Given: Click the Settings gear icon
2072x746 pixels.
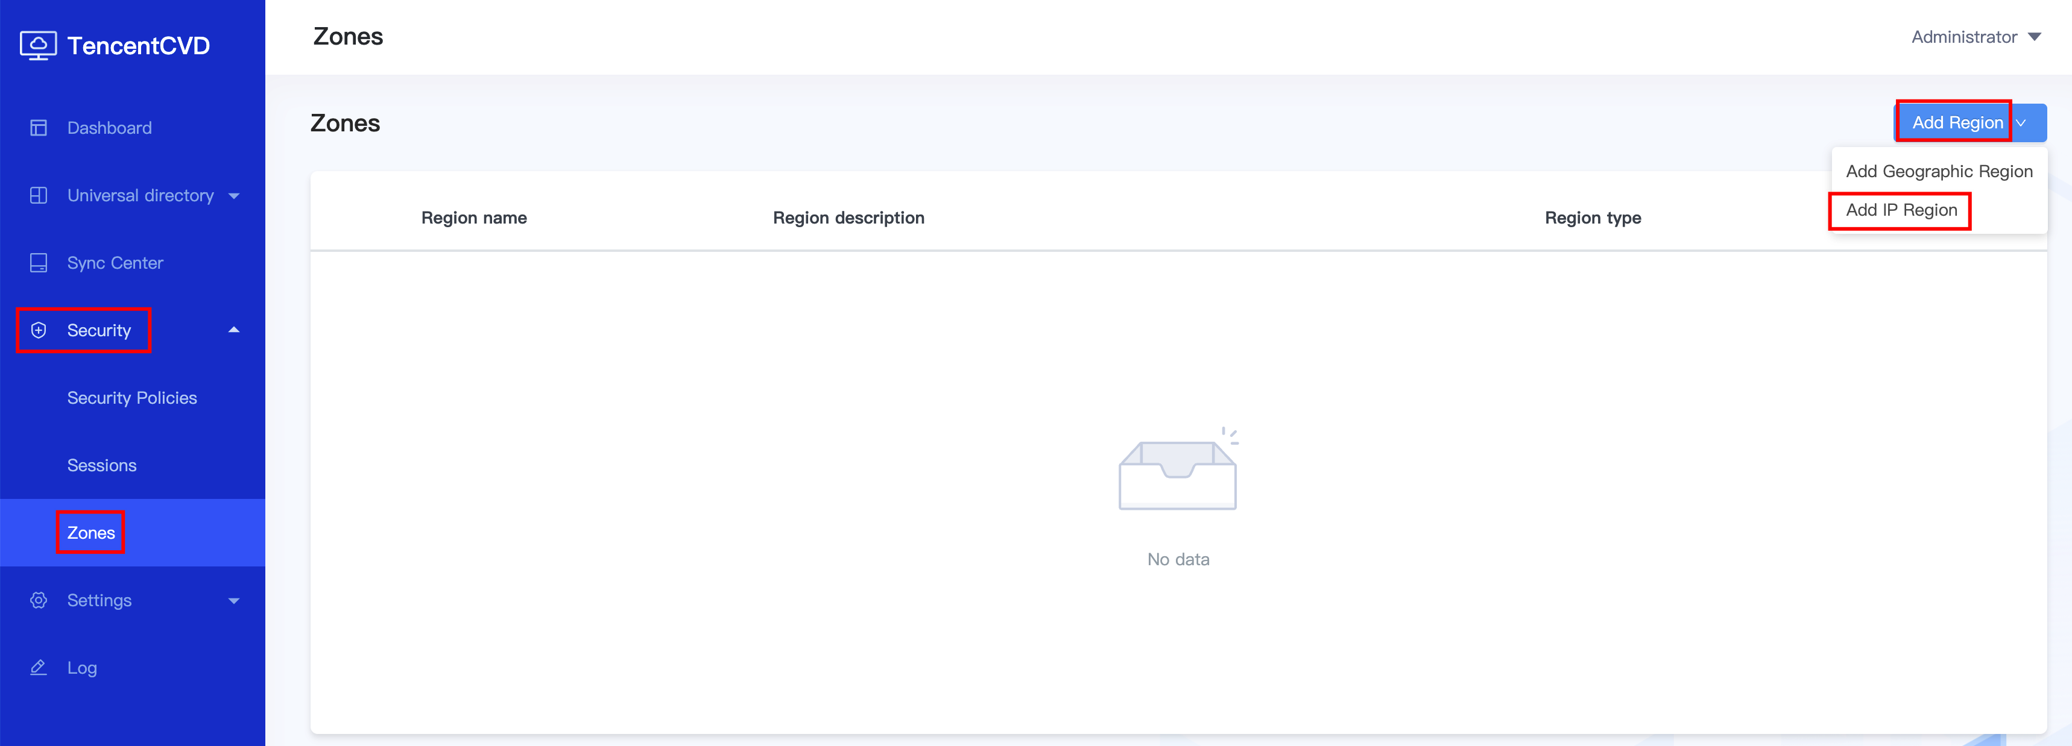Looking at the screenshot, I should [39, 601].
